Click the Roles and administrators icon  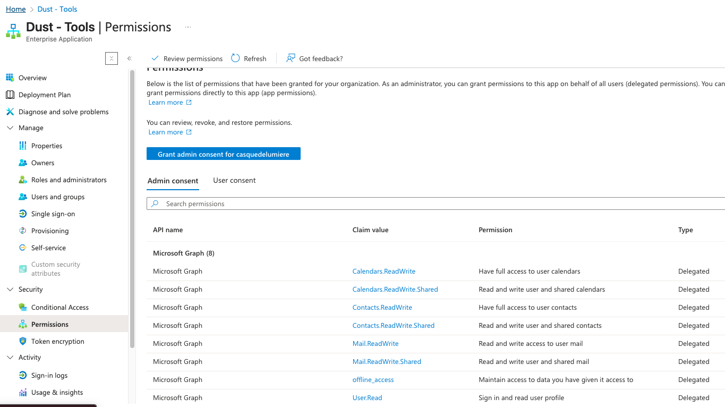pos(22,180)
